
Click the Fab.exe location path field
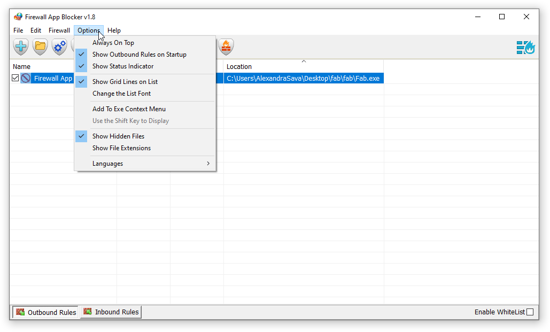(x=303, y=78)
